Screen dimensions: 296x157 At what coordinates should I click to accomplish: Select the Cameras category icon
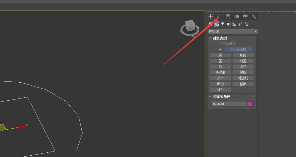228,24
